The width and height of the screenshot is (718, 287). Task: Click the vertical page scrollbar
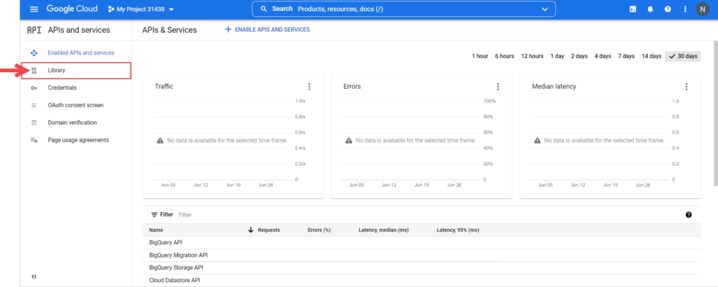point(715,113)
